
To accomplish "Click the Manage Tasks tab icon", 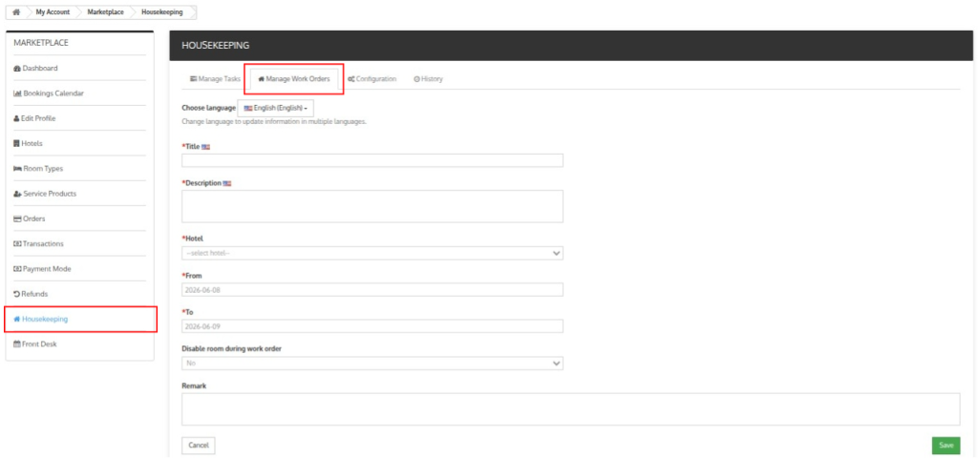I will pos(193,79).
